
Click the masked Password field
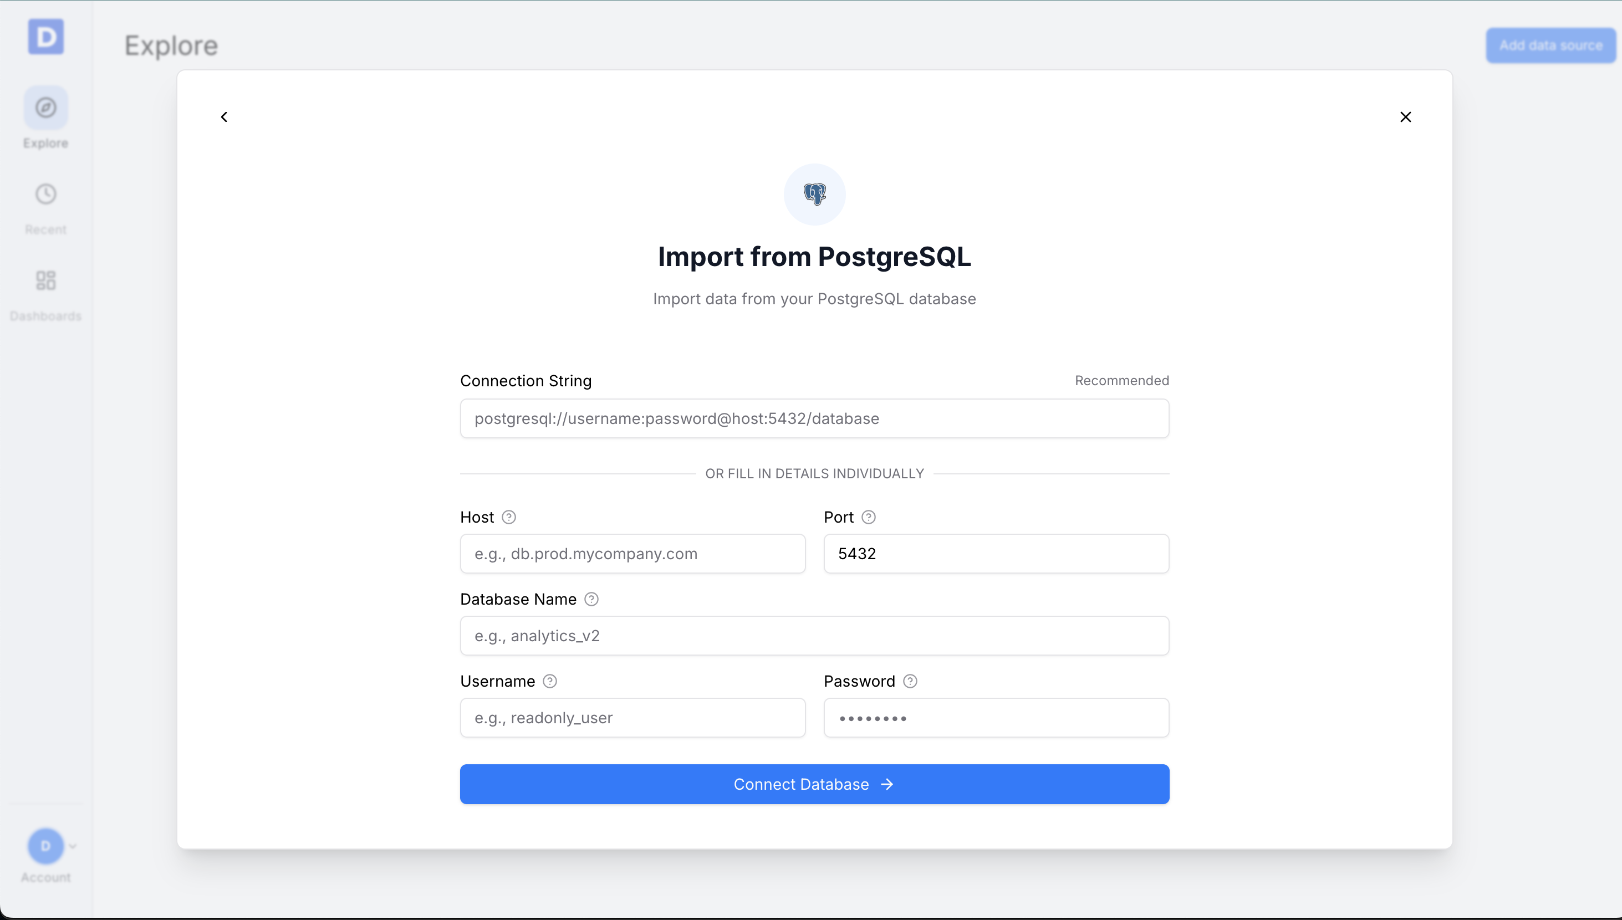pos(996,717)
